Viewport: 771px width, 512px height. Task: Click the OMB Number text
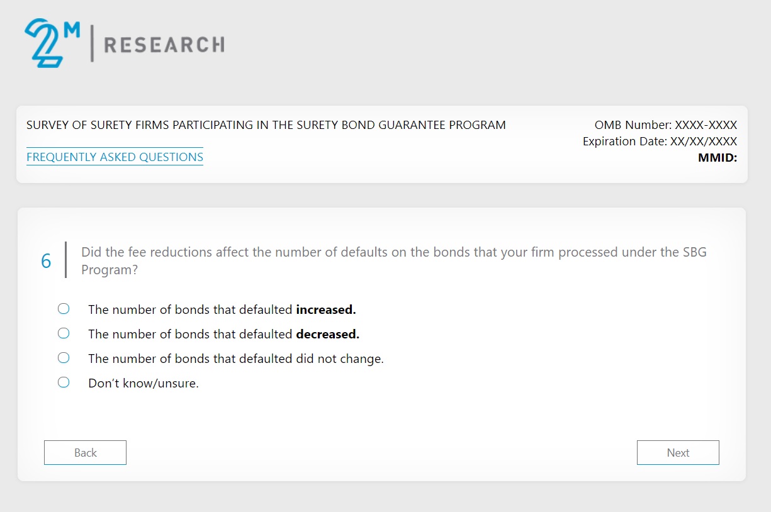[665, 125]
